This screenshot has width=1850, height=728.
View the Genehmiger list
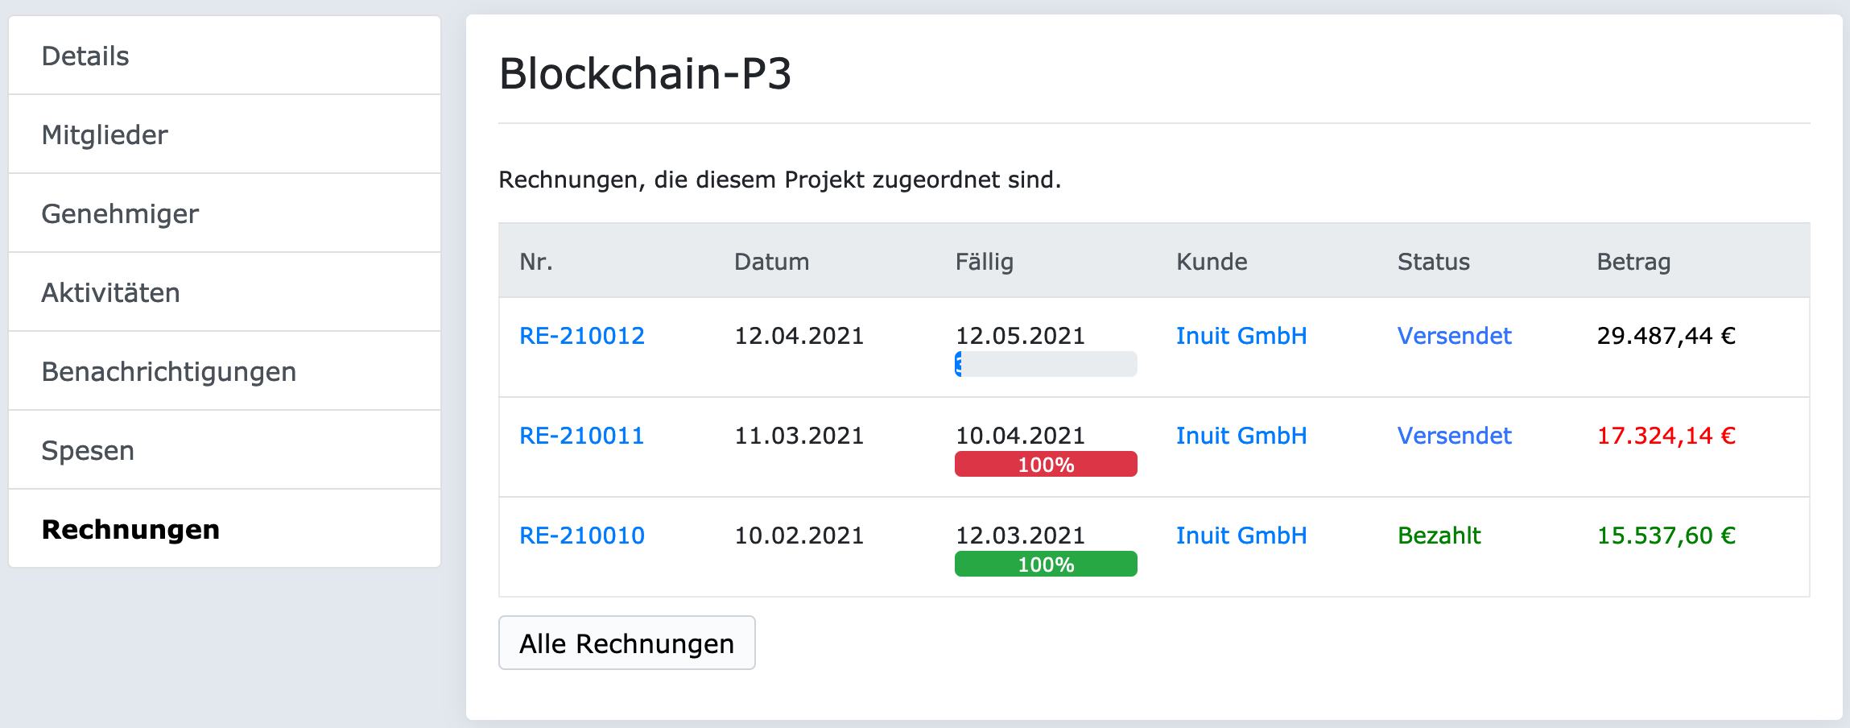(119, 213)
